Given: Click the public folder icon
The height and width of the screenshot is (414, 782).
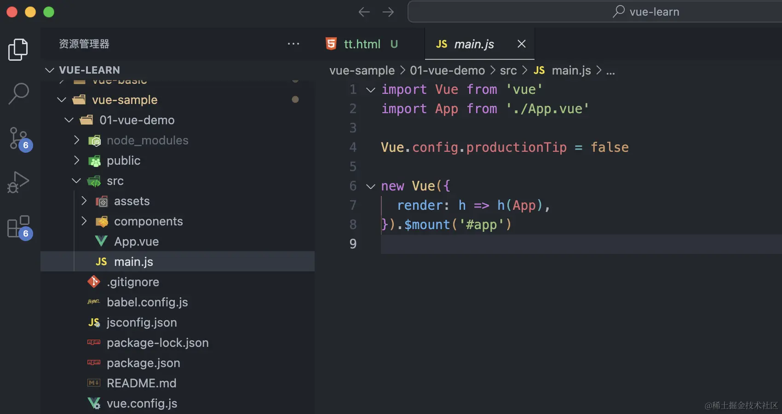Looking at the screenshot, I should pos(94,161).
